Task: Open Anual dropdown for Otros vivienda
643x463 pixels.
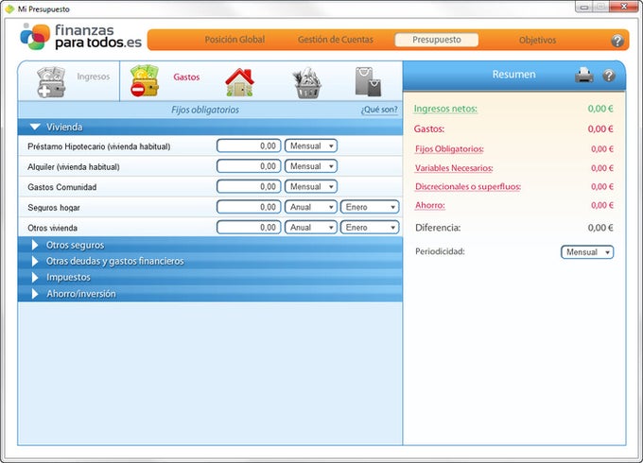Action: (x=311, y=228)
